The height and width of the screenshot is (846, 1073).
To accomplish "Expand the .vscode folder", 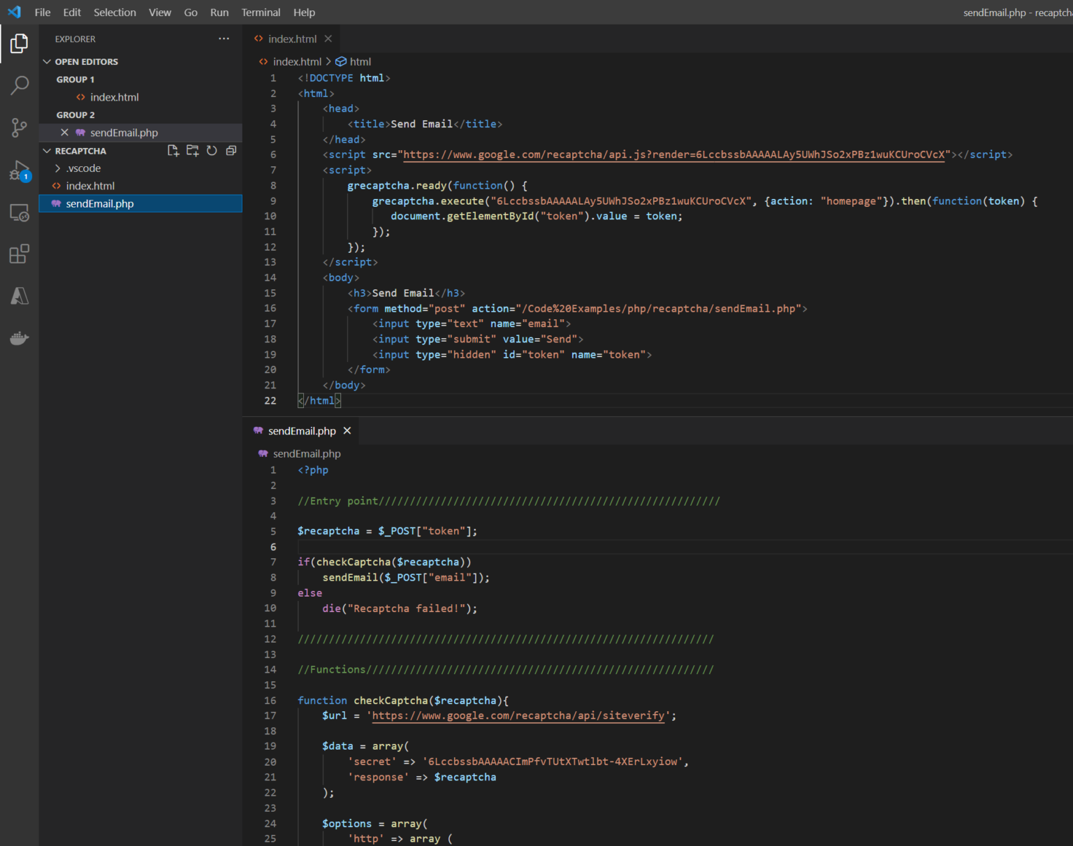I will [58, 168].
